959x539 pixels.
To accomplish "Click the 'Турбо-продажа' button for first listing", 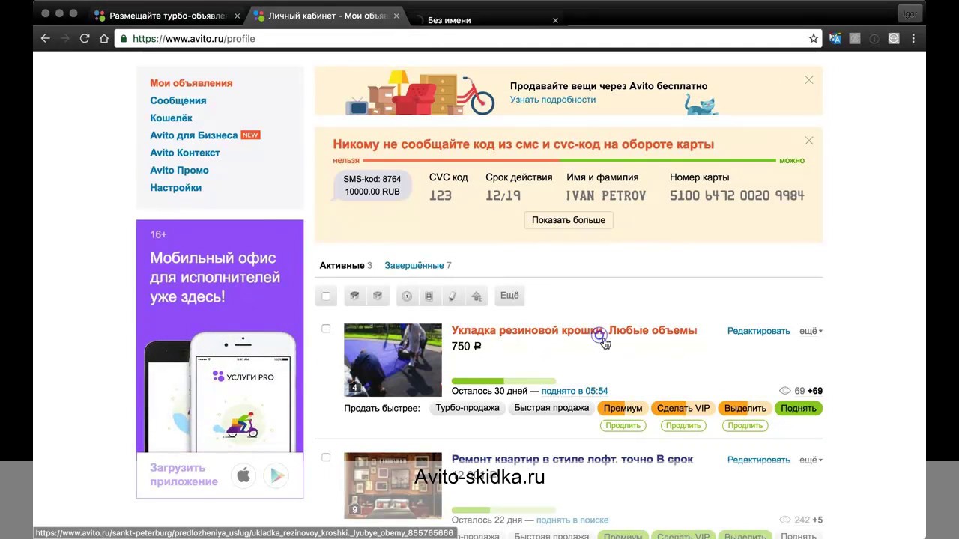I will pos(468,408).
